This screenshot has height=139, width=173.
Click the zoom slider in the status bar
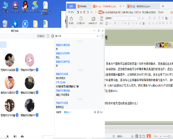pos(167,136)
